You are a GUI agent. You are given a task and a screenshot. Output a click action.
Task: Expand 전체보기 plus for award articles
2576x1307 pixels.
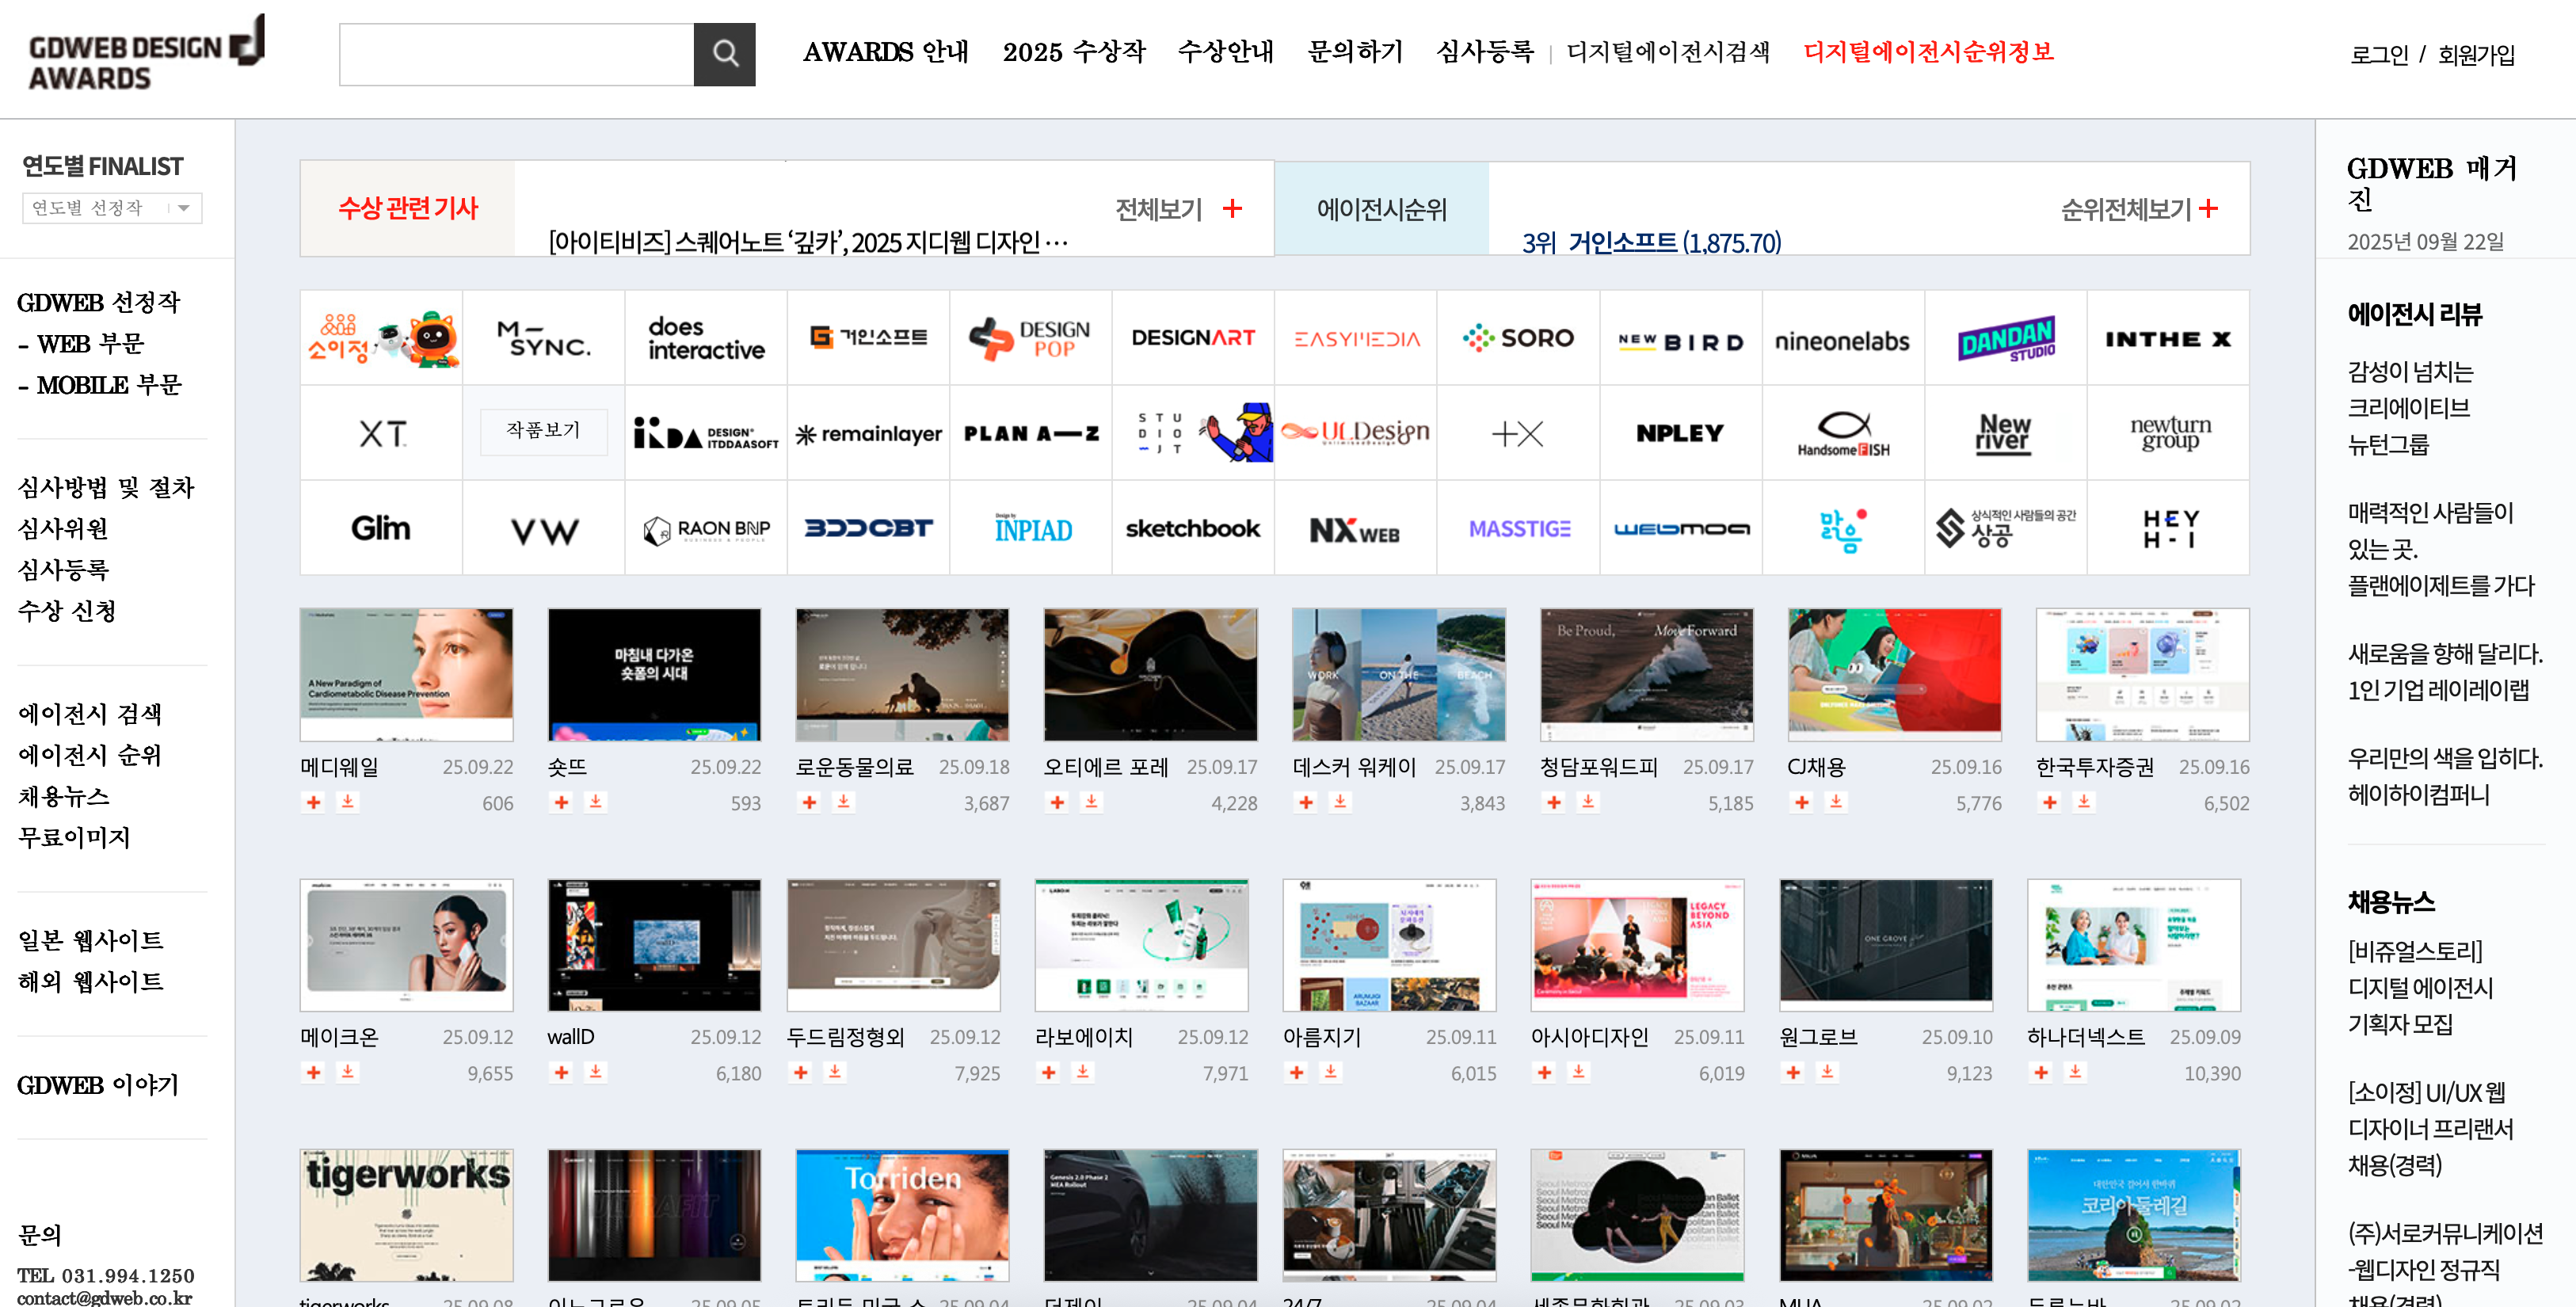coord(1232,208)
